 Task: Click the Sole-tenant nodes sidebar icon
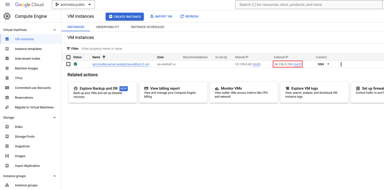tap(7, 59)
